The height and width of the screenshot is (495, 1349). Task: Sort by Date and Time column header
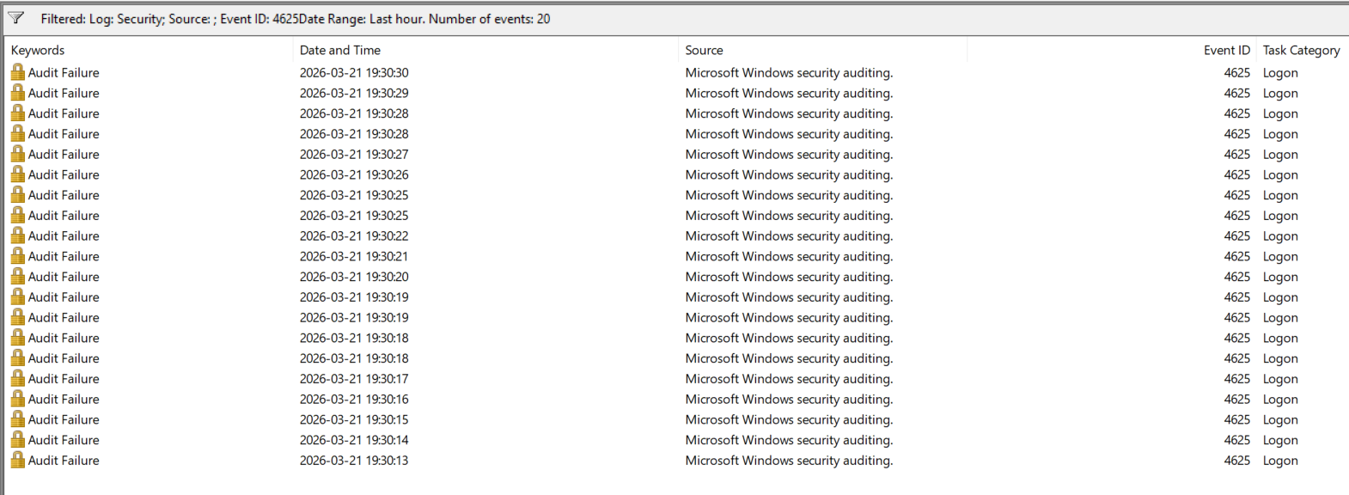[340, 50]
